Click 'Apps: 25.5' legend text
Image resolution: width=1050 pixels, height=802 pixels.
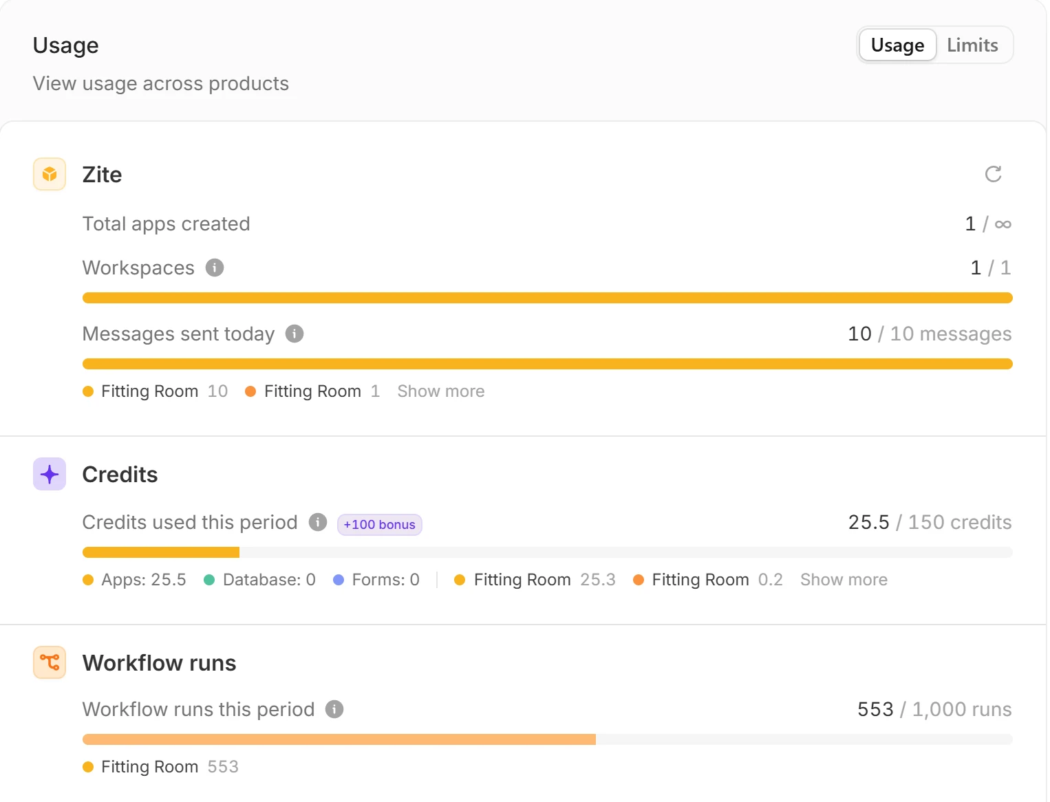click(144, 580)
